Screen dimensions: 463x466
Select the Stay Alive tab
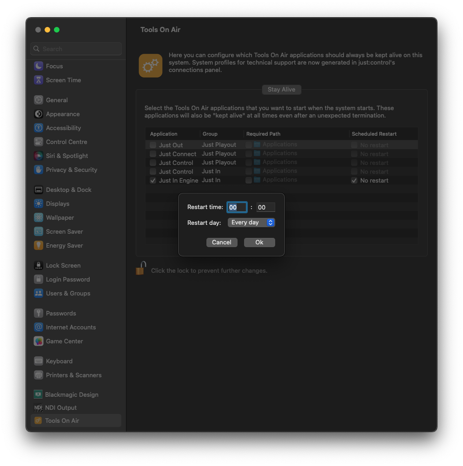[x=281, y=90]
